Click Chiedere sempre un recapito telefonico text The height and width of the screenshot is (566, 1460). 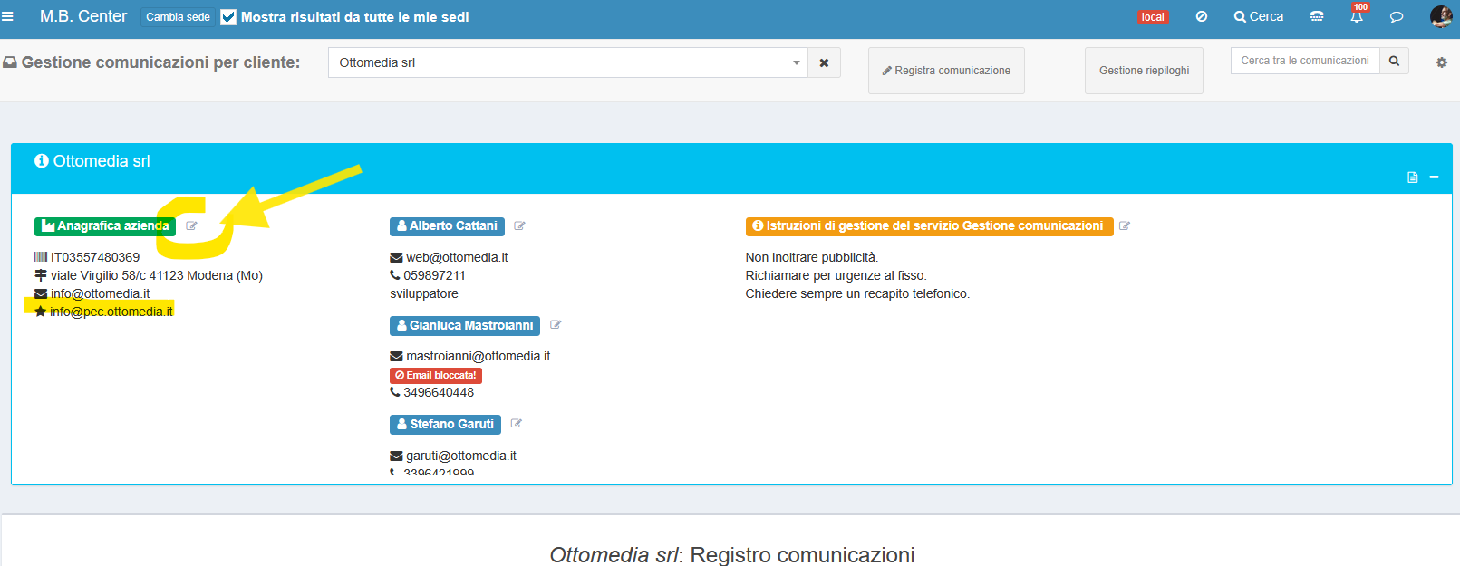click(x=857, y=293)
